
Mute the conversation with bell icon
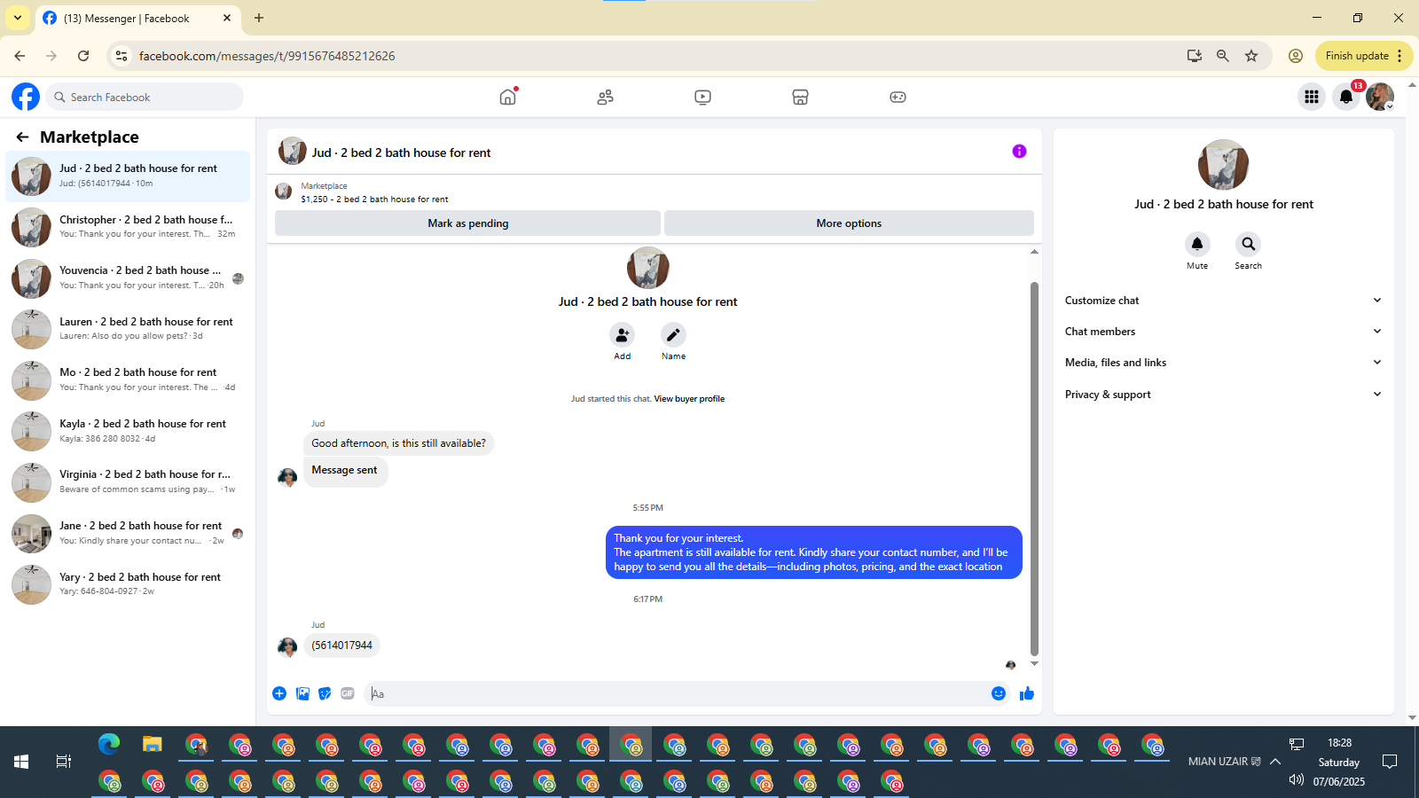point(1197,244)
